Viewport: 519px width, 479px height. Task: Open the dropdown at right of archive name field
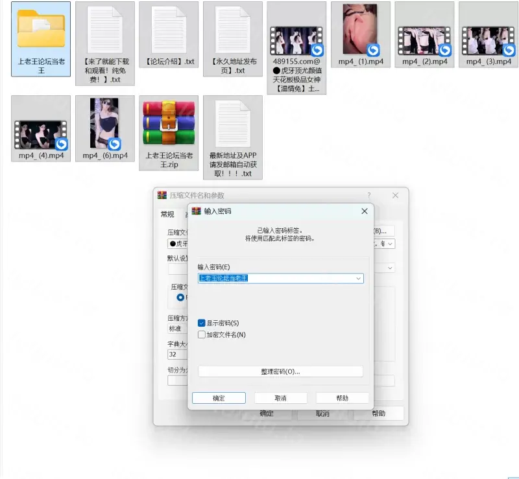coord(391,244)
